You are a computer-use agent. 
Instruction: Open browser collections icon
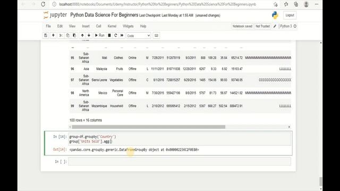[296, 4]
